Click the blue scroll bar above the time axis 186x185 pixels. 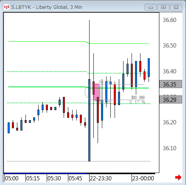click(46, 173)
